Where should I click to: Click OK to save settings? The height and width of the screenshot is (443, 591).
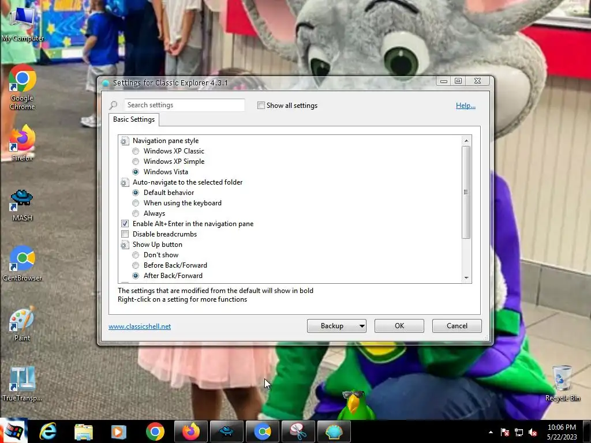(399, 326)
